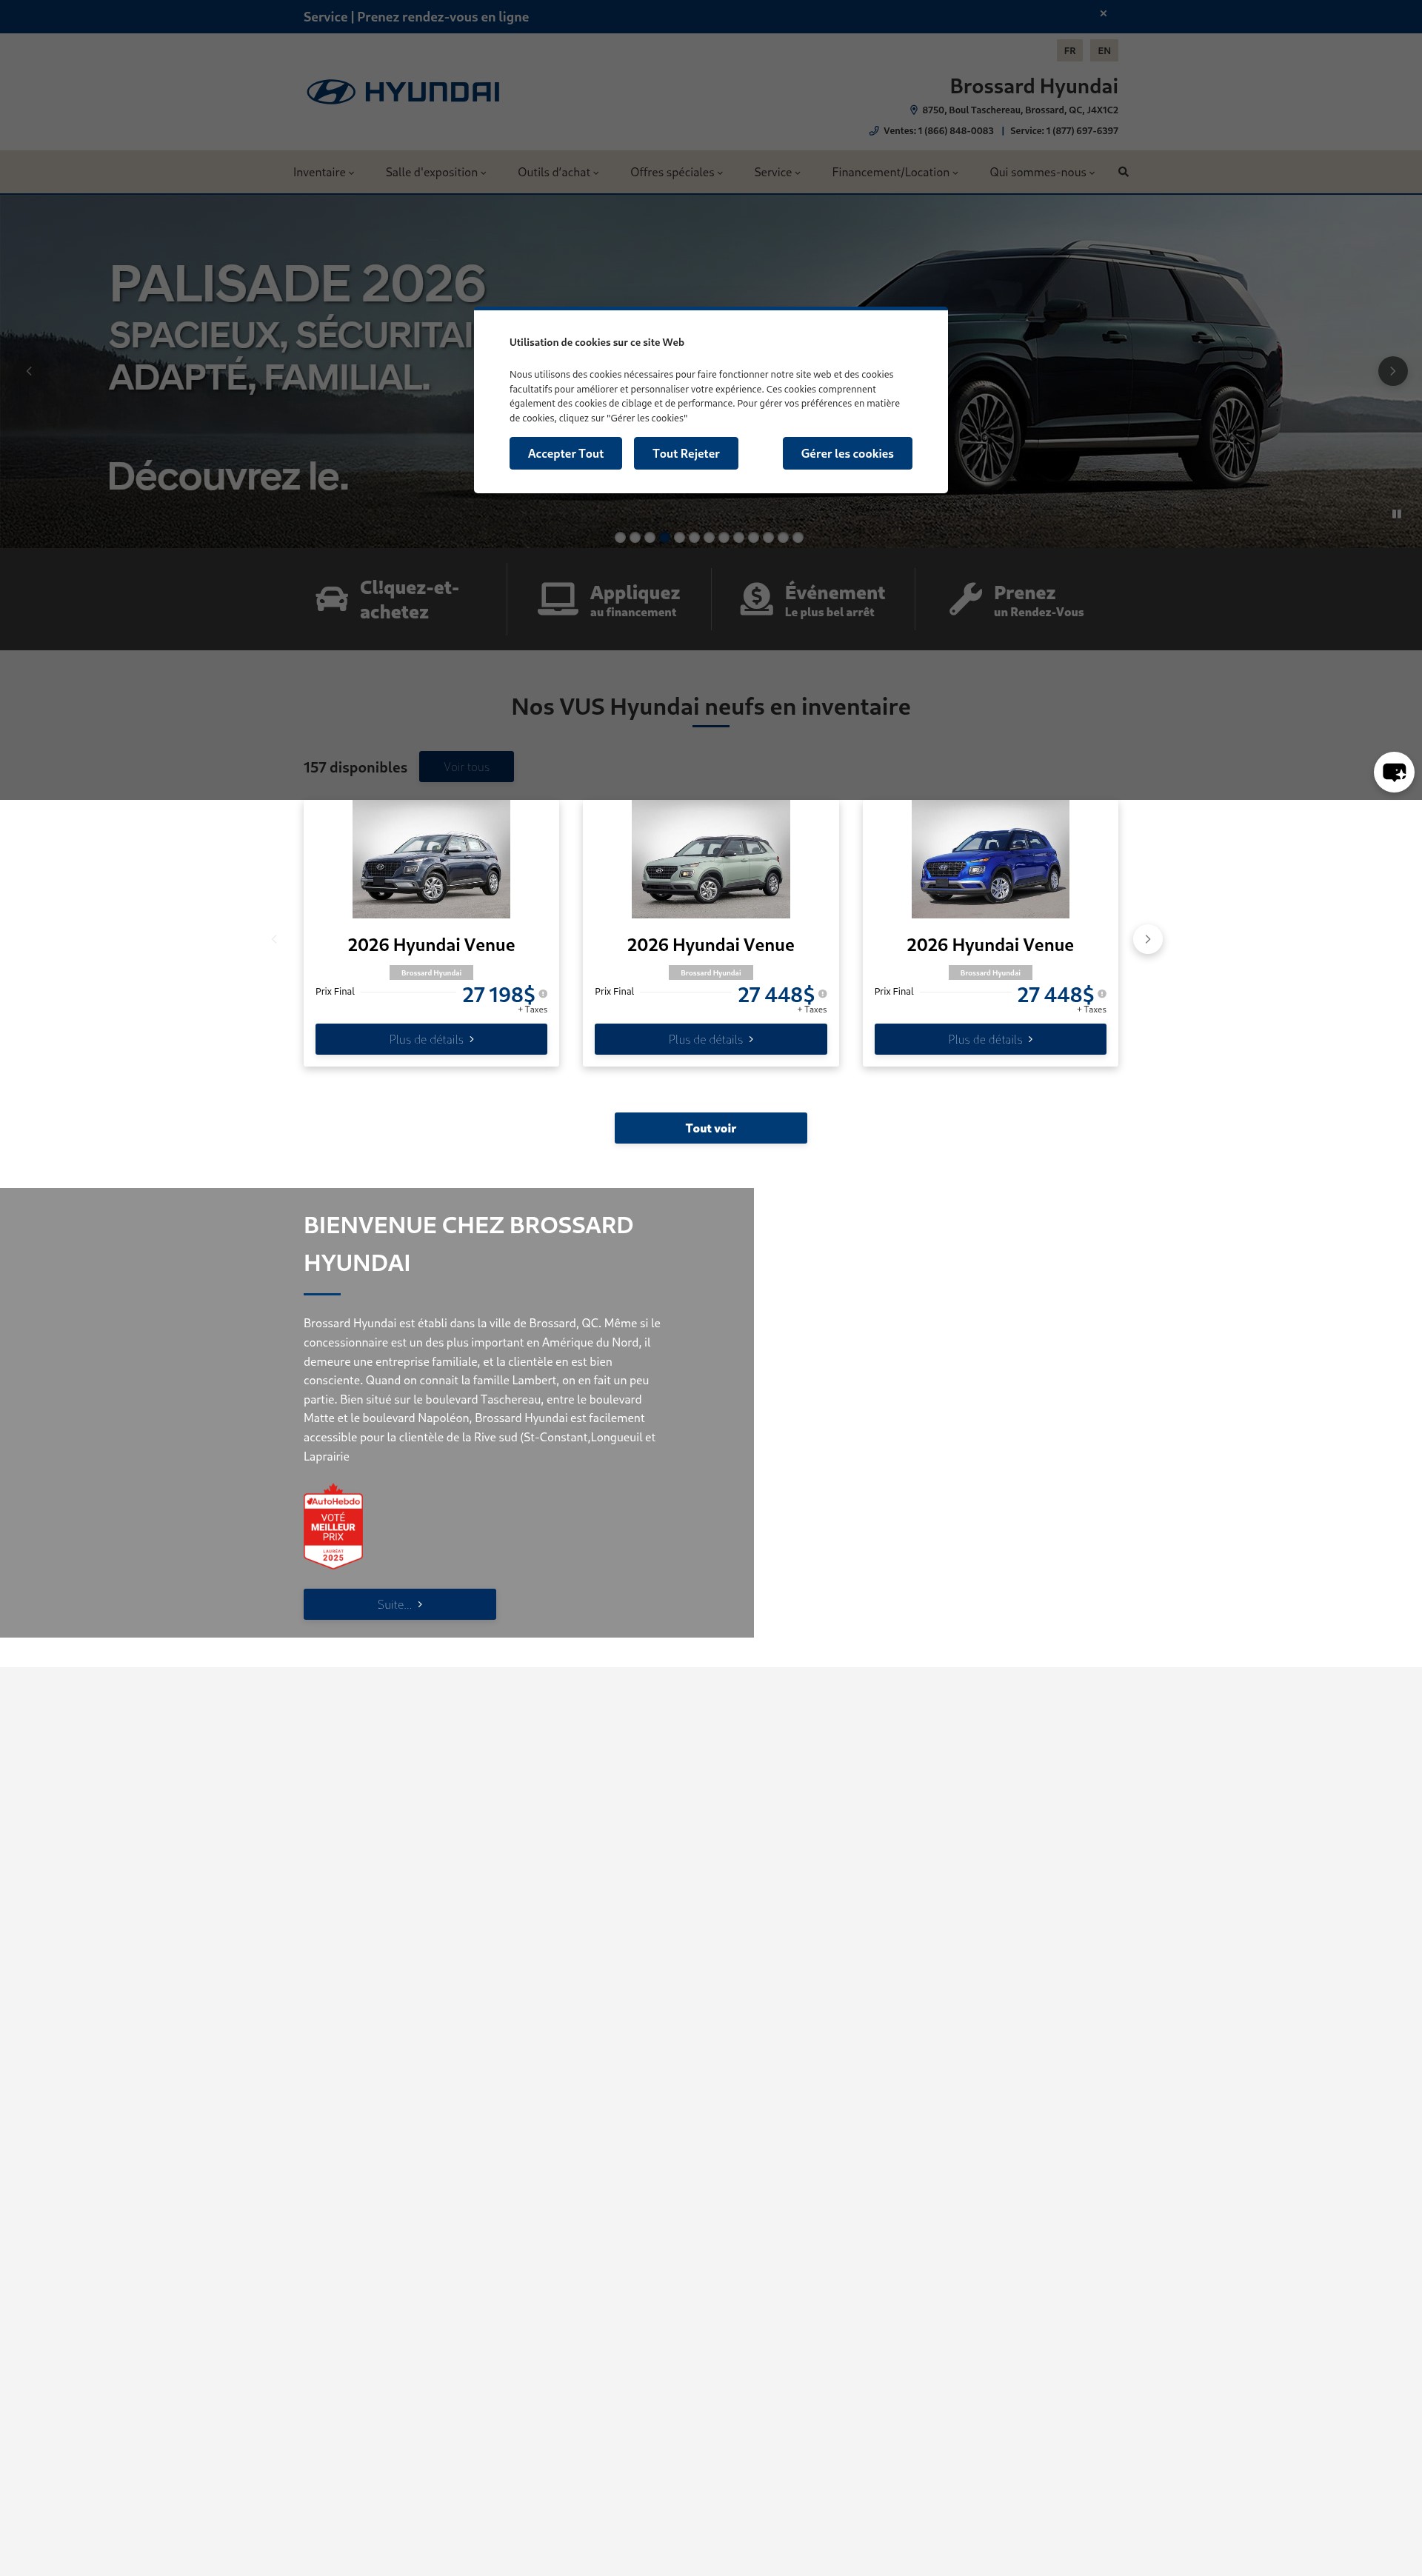Click Plus de détails on bright blue Venue card
Viewport: 1422px width, 2576px height.
coord(990,1039)
